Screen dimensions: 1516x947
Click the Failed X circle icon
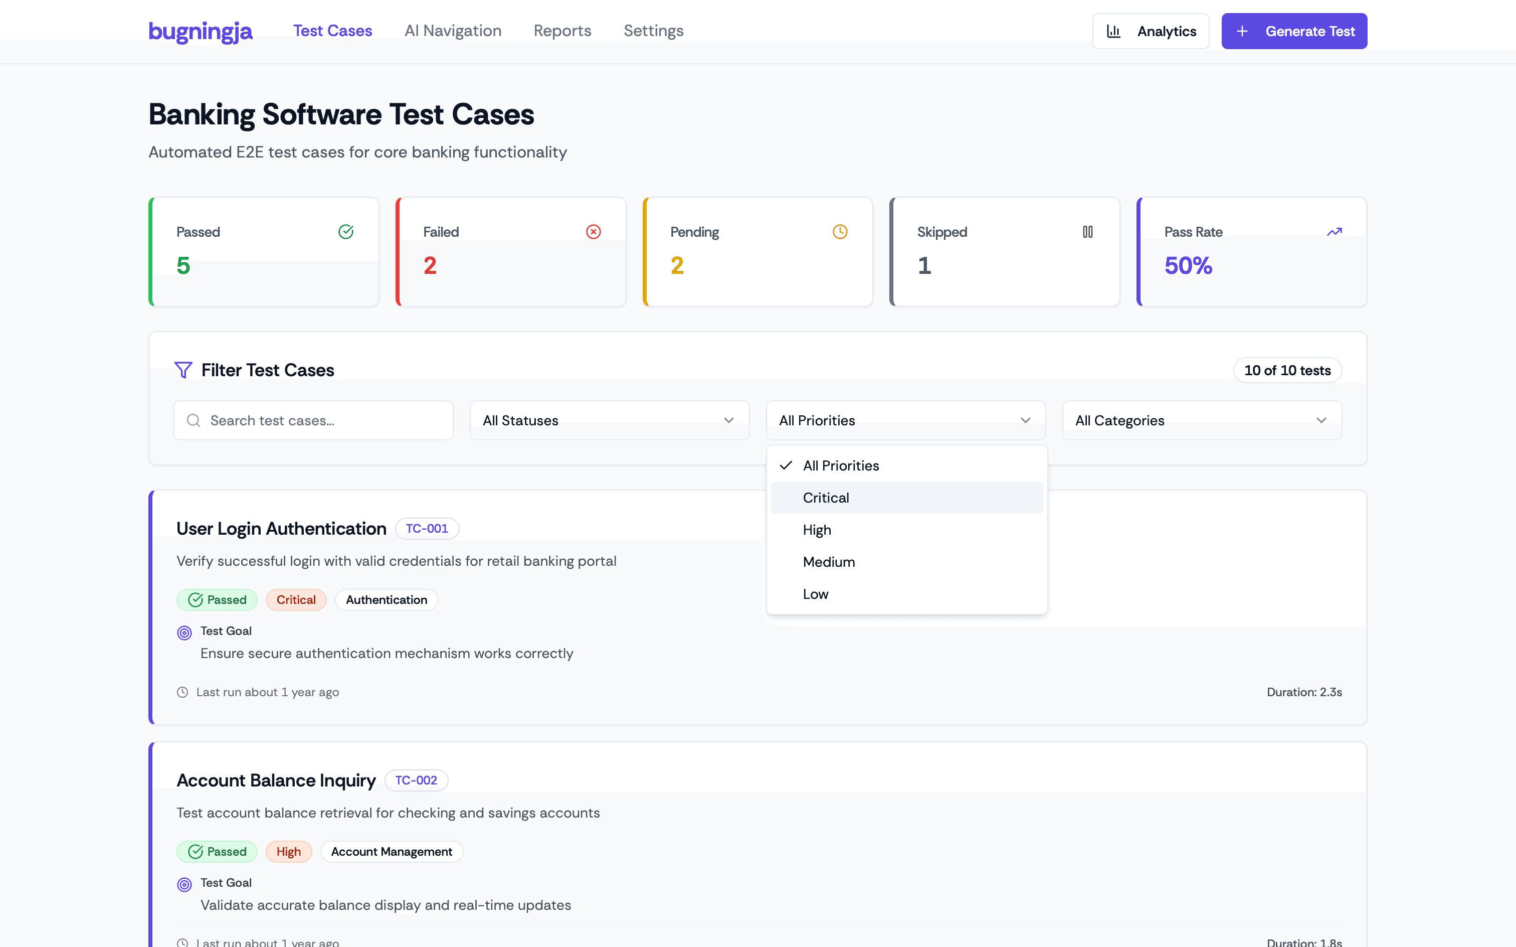point(593,232)
